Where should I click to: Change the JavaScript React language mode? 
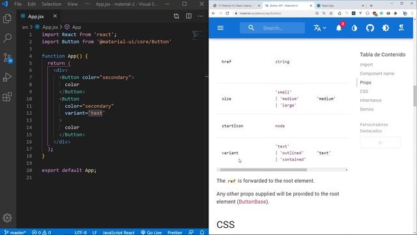pos(119,232)
